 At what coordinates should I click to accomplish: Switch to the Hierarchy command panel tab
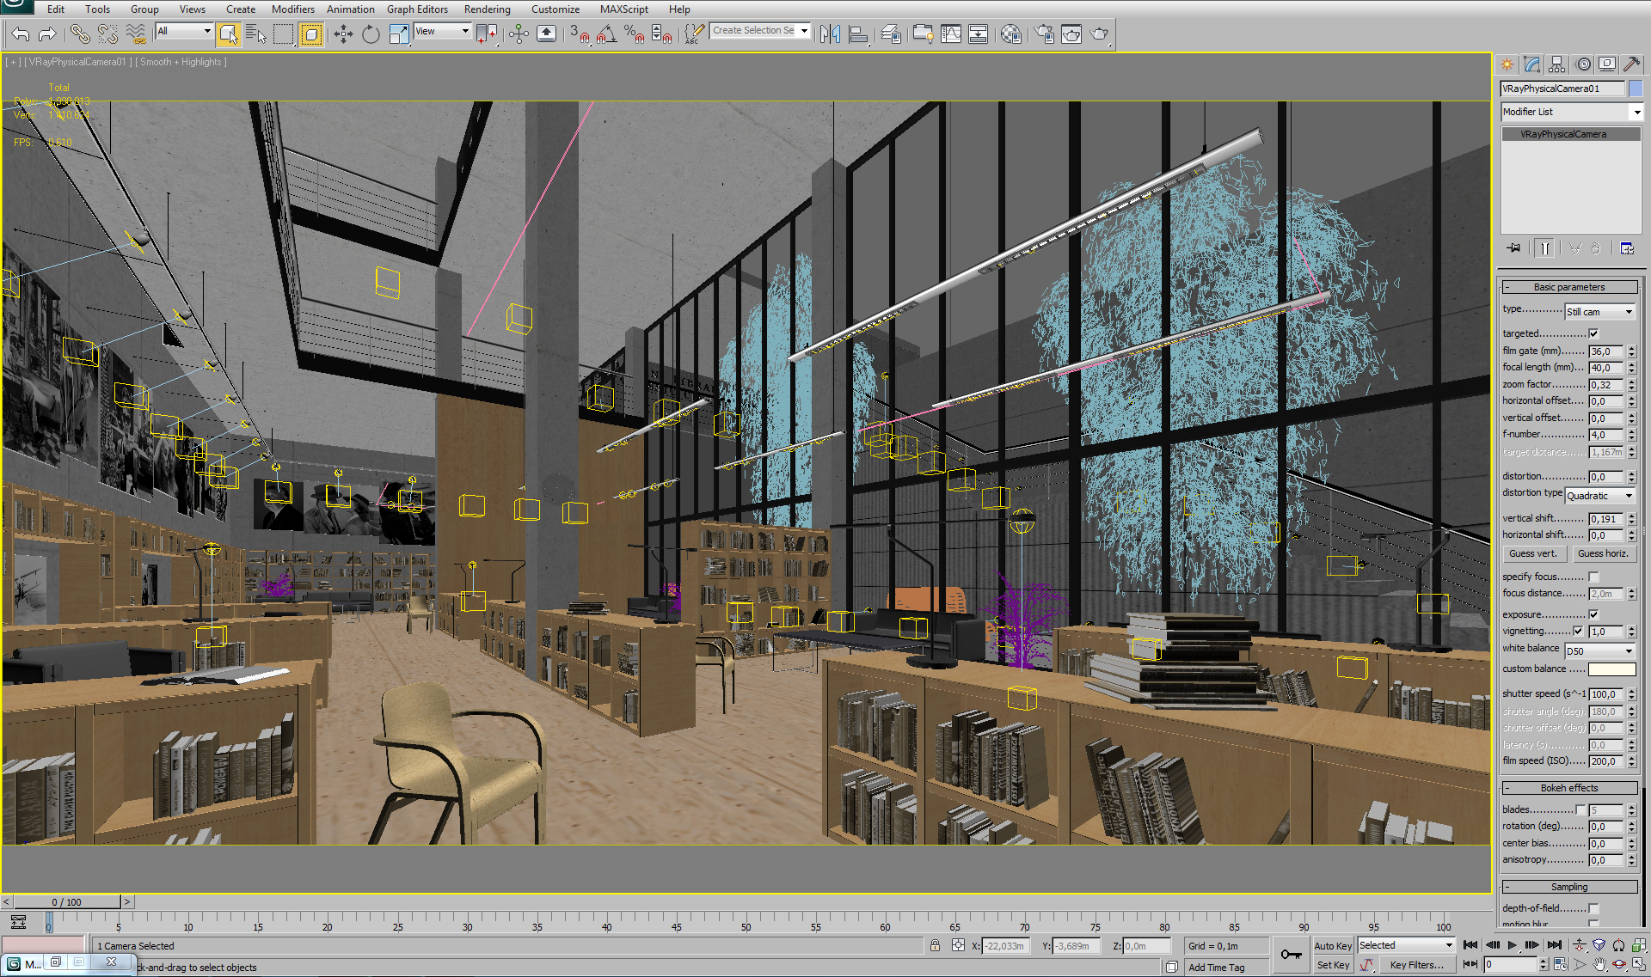tap(1556, 64)
